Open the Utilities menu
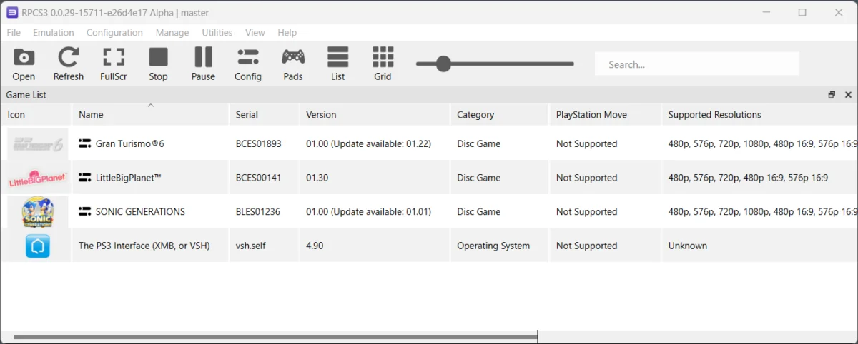 (x=217, y=32)
